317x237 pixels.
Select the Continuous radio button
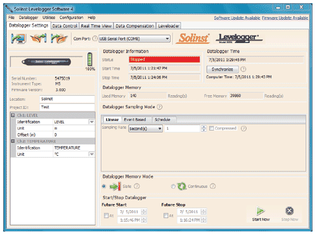click(x=173, y=186)
